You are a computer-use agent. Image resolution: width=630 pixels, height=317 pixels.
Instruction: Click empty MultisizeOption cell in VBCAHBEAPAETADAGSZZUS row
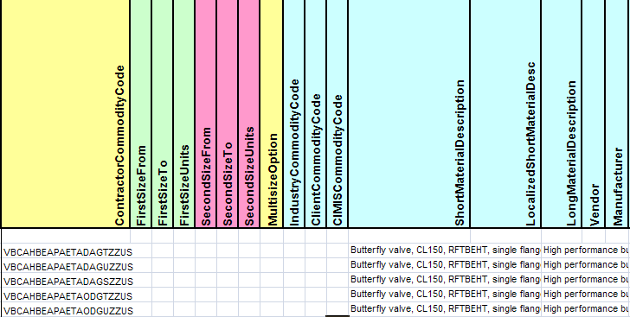272,280
